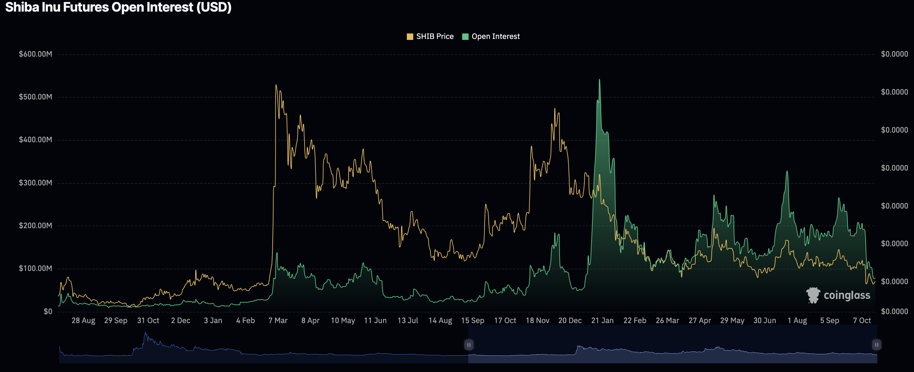Click the $600.00M y-axis label
The height and width of the screenshot is (372, 914).
tap(35, 54)
